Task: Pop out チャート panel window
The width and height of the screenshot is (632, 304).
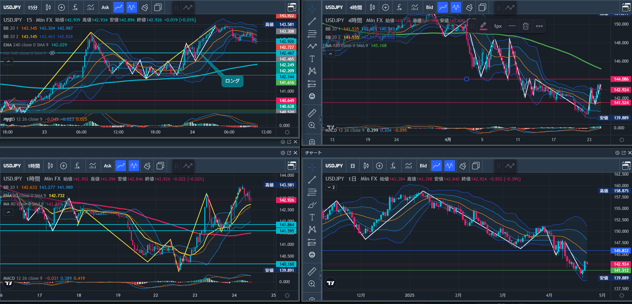Action: [624, 153]
